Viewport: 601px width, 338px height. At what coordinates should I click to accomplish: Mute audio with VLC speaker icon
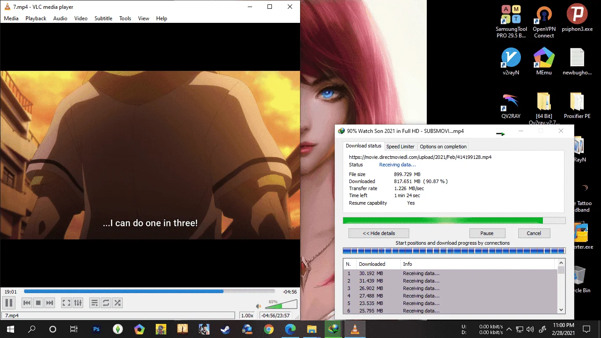259,306
